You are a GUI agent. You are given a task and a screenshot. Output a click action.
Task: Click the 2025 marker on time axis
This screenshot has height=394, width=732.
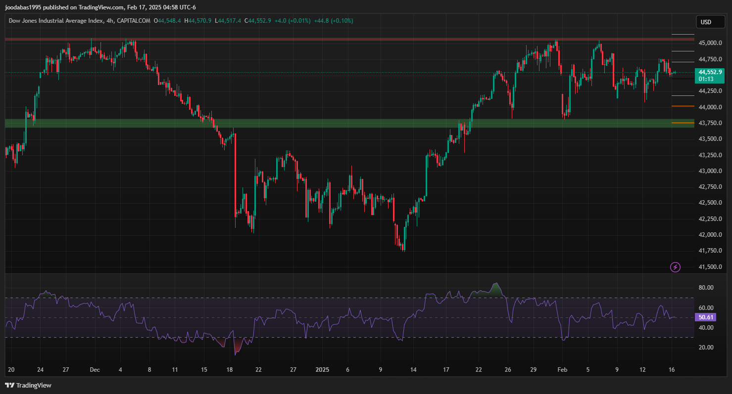tap(322, 370)
